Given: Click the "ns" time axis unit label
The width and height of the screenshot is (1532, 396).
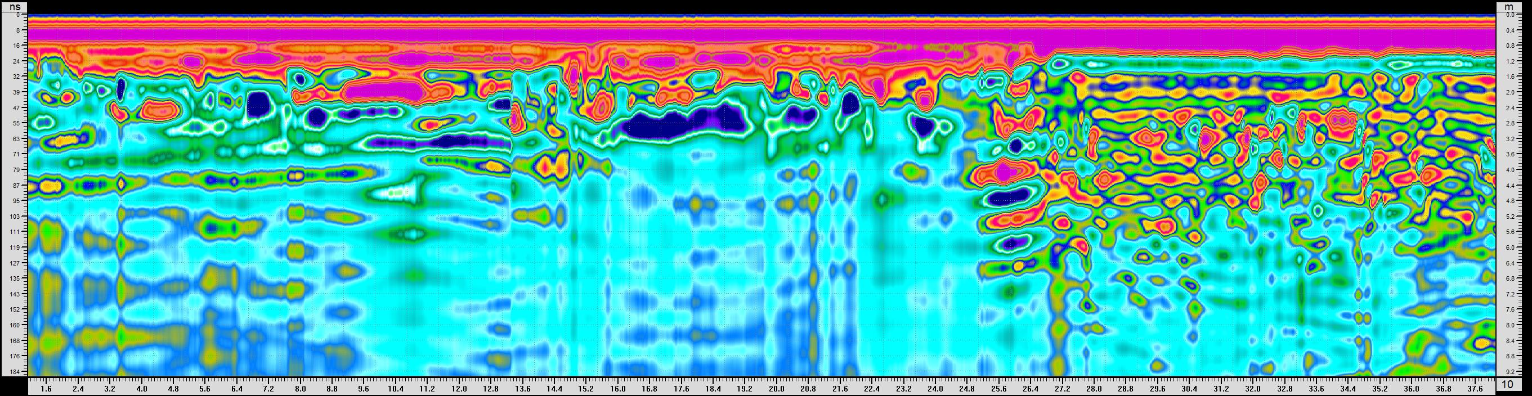Looking at the screenshot, I should [14, 7].
